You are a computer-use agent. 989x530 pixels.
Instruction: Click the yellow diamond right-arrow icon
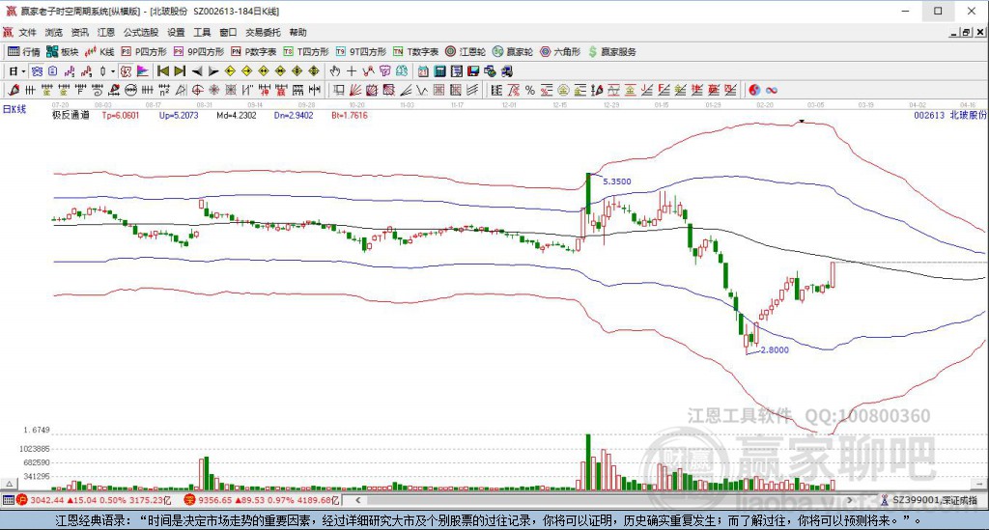(247, 70)
